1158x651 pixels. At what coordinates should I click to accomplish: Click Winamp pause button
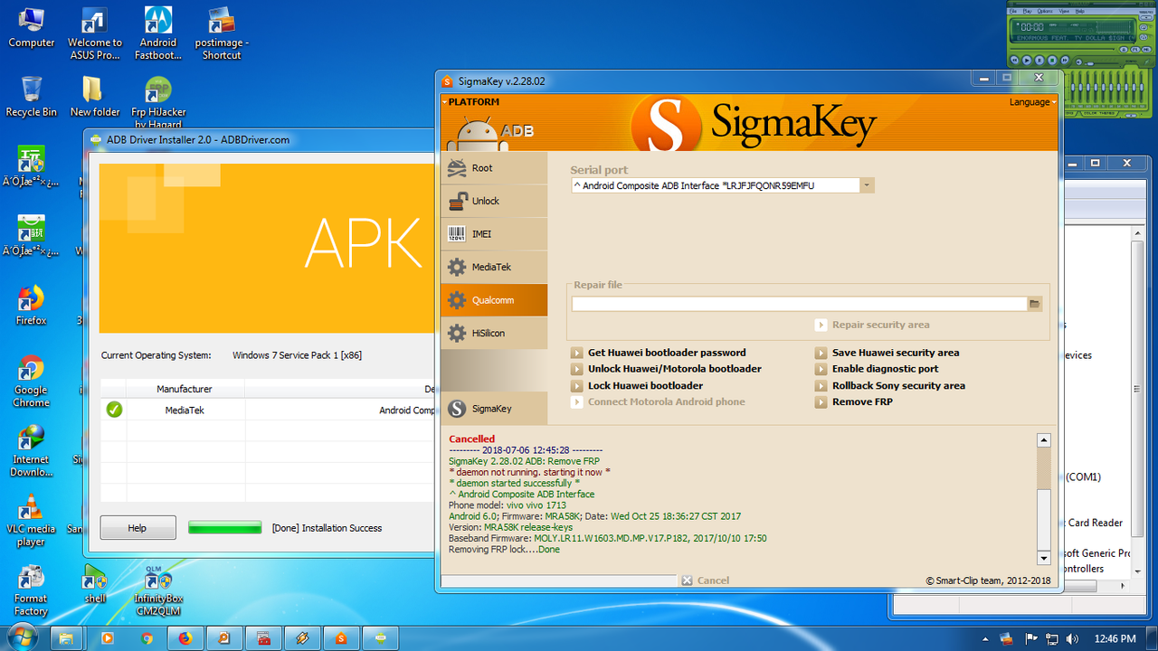pos(1039,60)
